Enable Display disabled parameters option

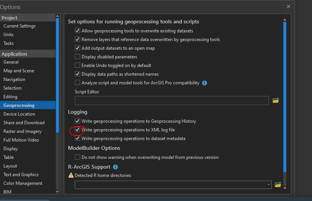(77, 57)
